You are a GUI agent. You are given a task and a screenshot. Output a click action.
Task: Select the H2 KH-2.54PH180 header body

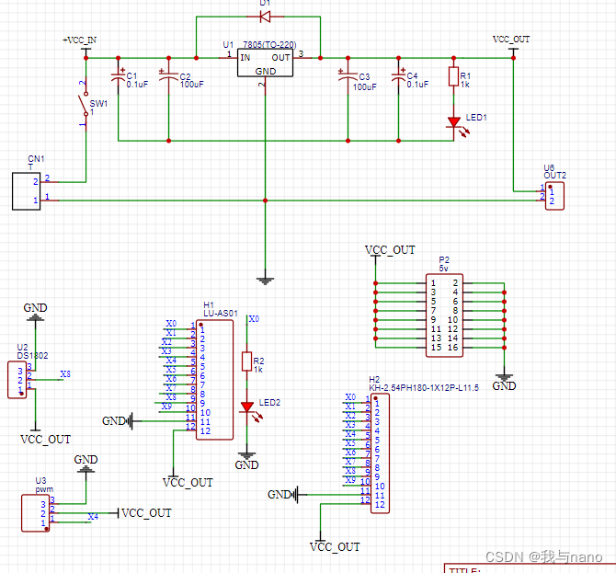click(381, 453)
